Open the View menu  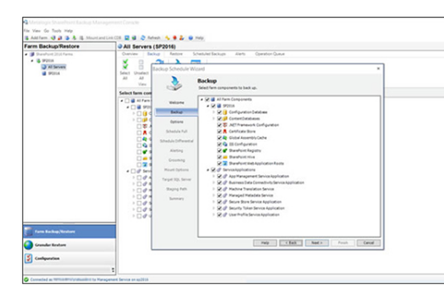pyautogui.click(x=36, y=31)
